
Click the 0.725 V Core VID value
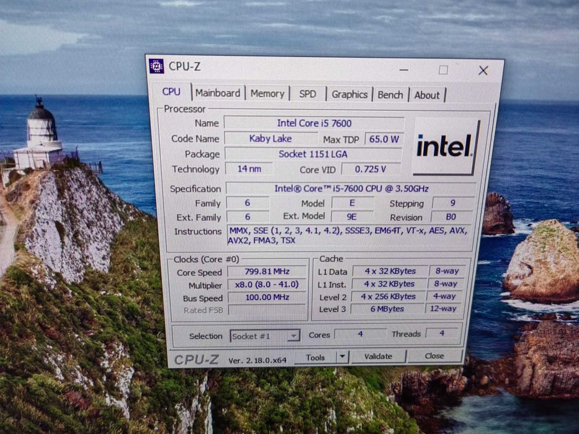click(370, 169)
